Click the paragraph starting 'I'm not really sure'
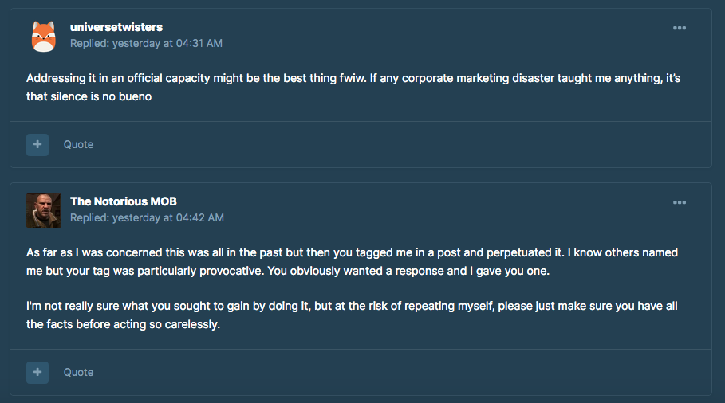The width and height of the screenshot is (725, 403). [352, 315]
